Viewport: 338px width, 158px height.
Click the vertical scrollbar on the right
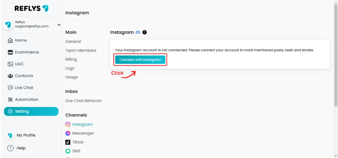click(336, 55)
